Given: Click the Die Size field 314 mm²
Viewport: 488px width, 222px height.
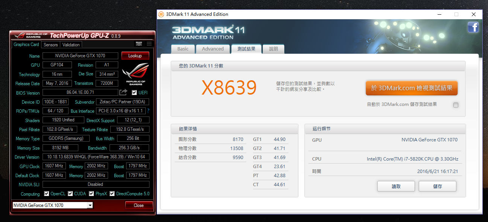Looking at the screenshot, I should coord(107,74).
